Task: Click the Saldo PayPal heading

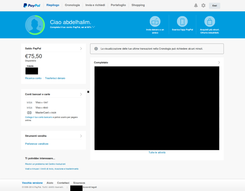Action: click(33, 49)
